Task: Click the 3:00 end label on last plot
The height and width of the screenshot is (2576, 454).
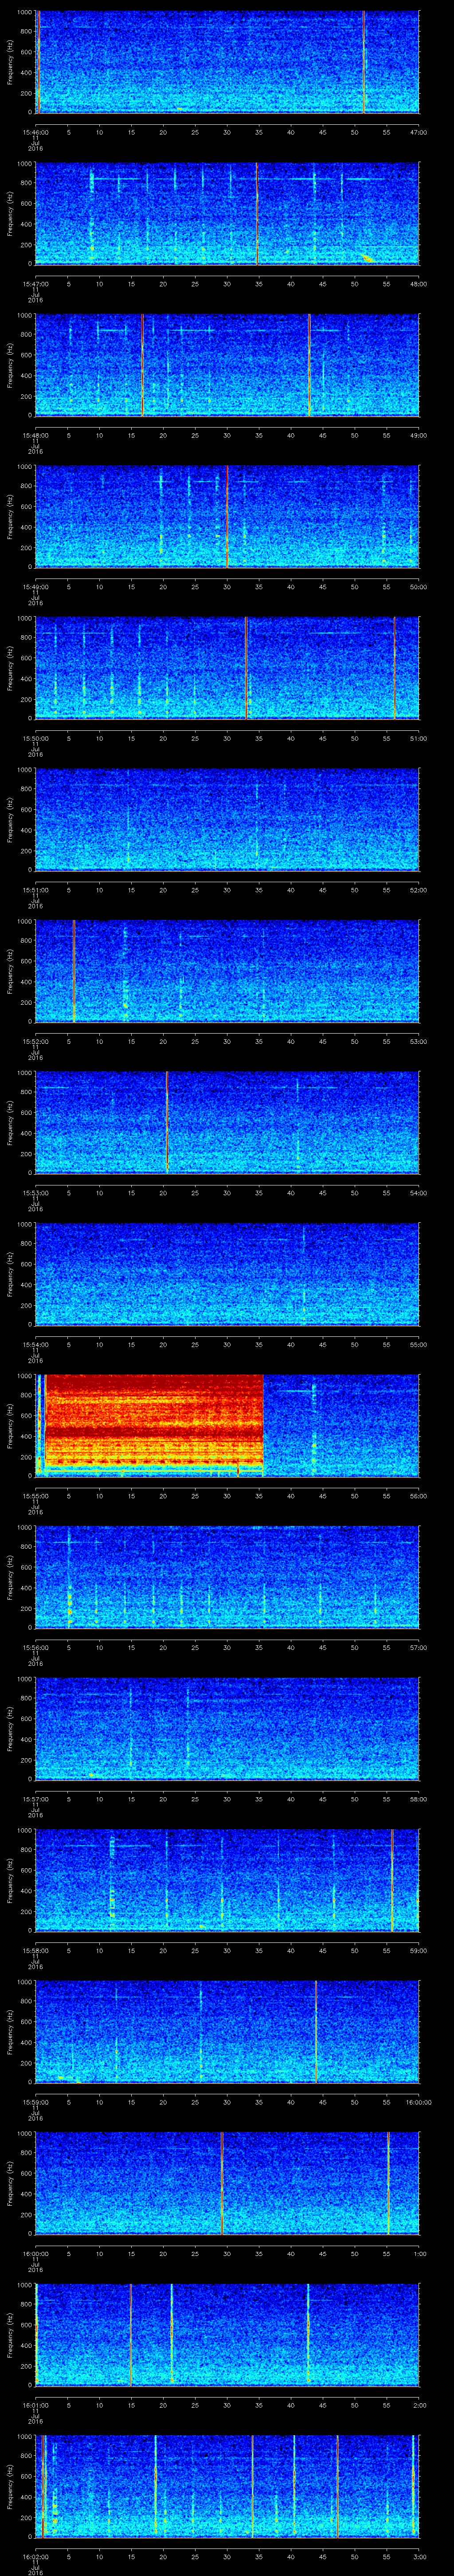Action: [419, 2556]
